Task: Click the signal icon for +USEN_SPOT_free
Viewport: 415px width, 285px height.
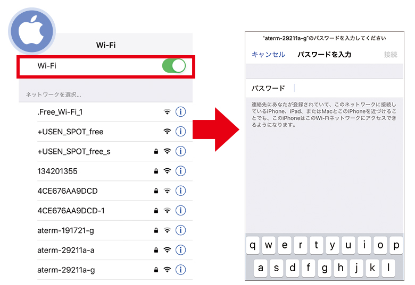Action: 167,132
